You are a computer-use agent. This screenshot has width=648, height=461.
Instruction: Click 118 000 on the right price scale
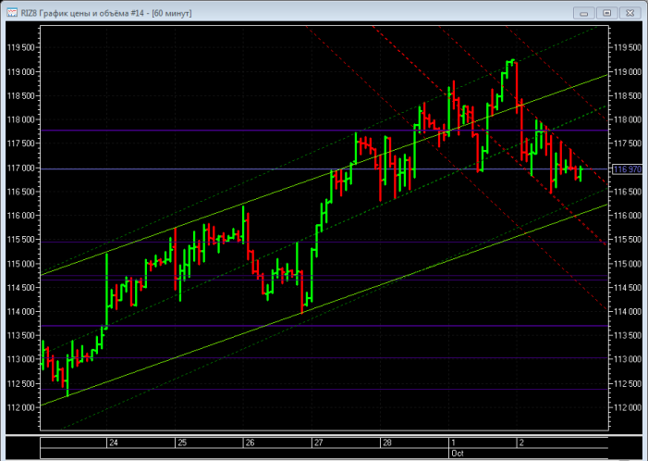[628, 120]
